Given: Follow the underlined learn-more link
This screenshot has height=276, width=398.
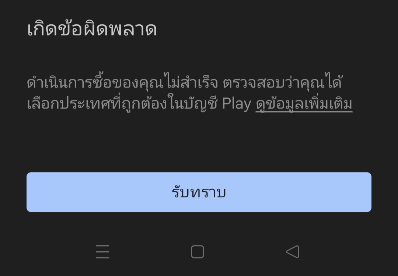Looking at the screenshot, I should (x=304, y=104).
